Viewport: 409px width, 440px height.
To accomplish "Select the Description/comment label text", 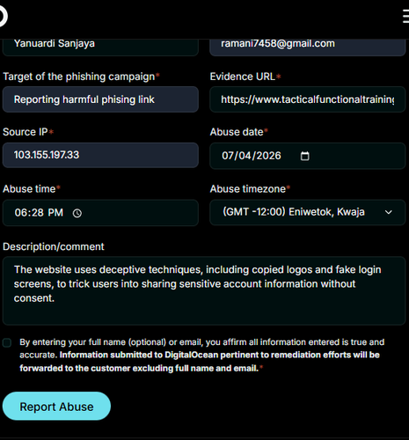I will [x=54, y=246].
